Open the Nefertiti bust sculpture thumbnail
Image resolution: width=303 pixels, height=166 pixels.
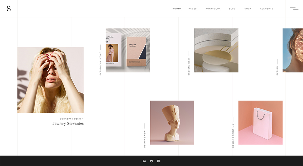(x=172, y=122)
